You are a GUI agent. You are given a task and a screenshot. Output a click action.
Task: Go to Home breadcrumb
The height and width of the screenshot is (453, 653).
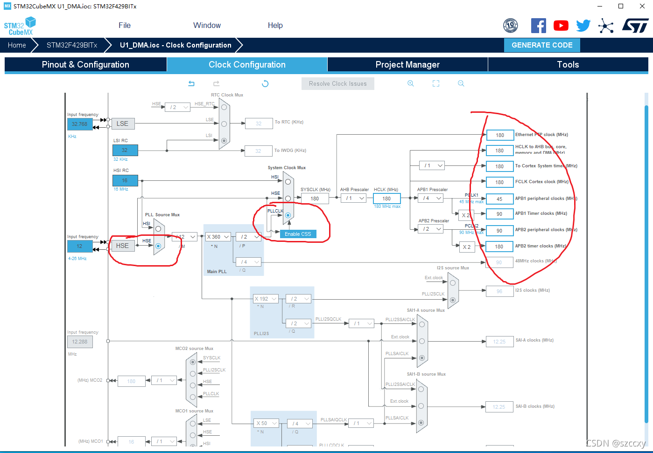(17, 45)
